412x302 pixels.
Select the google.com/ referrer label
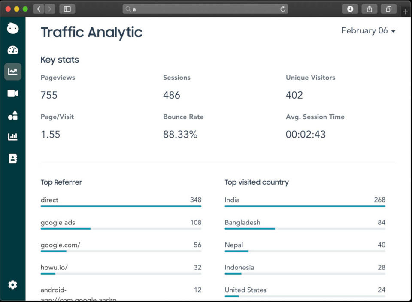point(61,245)
